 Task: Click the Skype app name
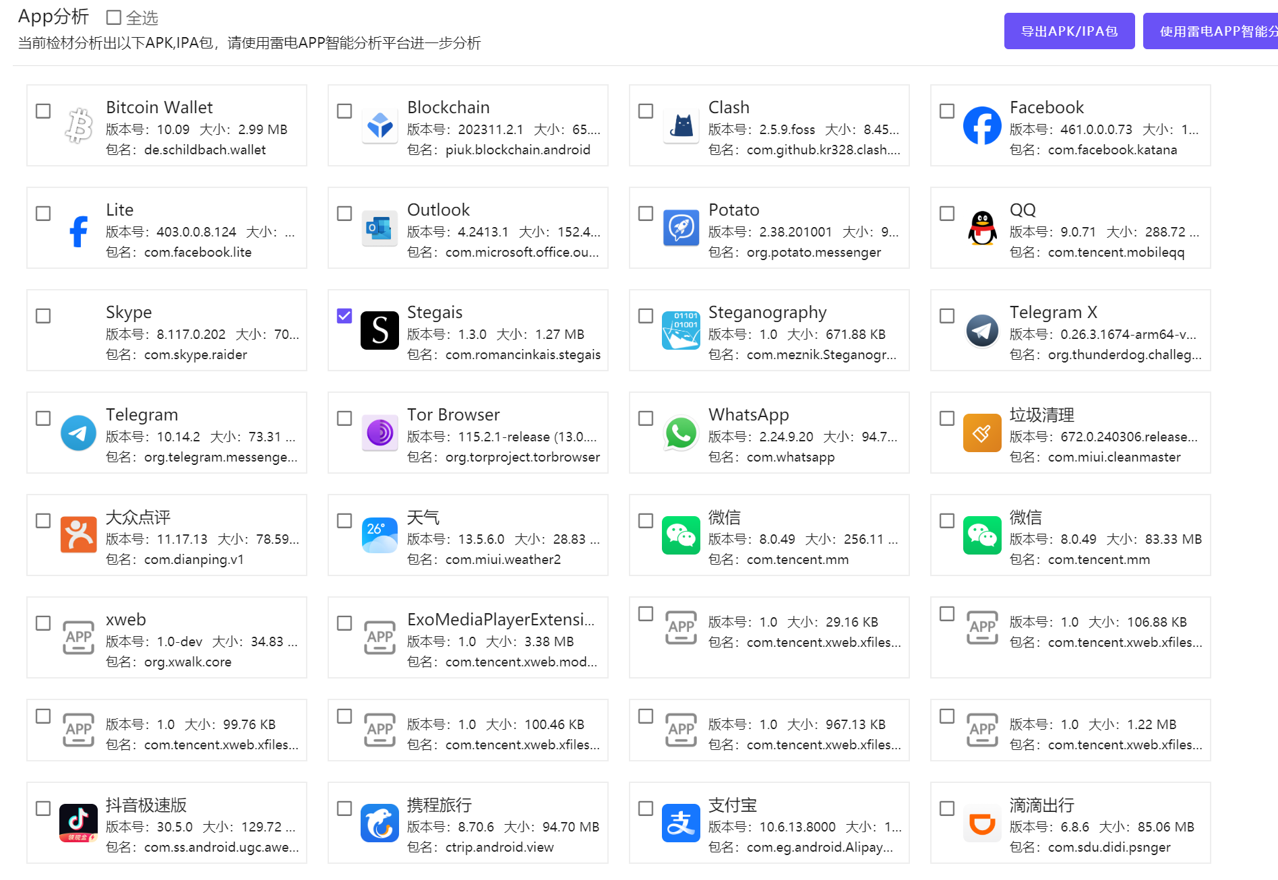click(x=129, y=313)
